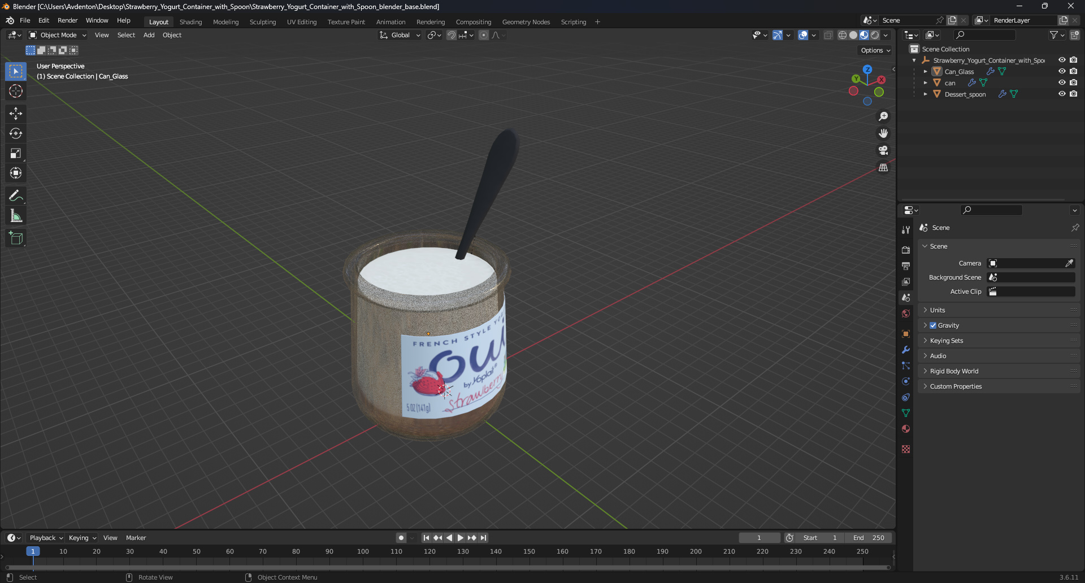Open the viewport Options dropdown
The image size is (1085, 583).
pos(875,50)
